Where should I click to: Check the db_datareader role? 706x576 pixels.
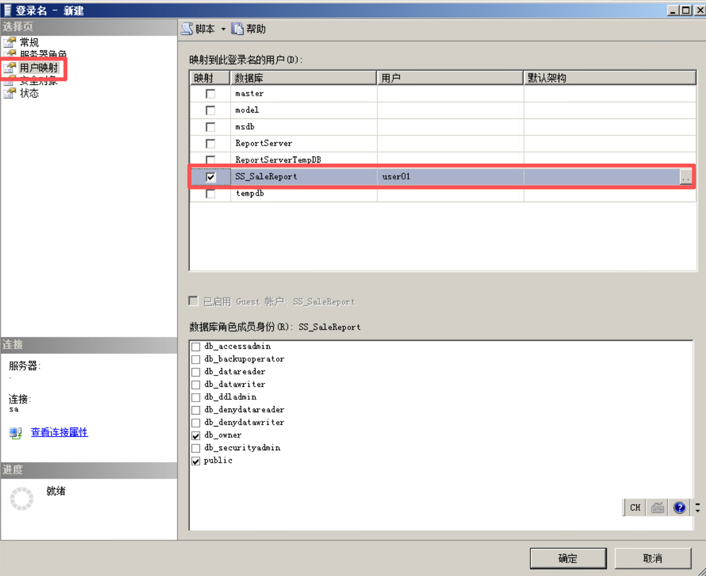point(196,372)
